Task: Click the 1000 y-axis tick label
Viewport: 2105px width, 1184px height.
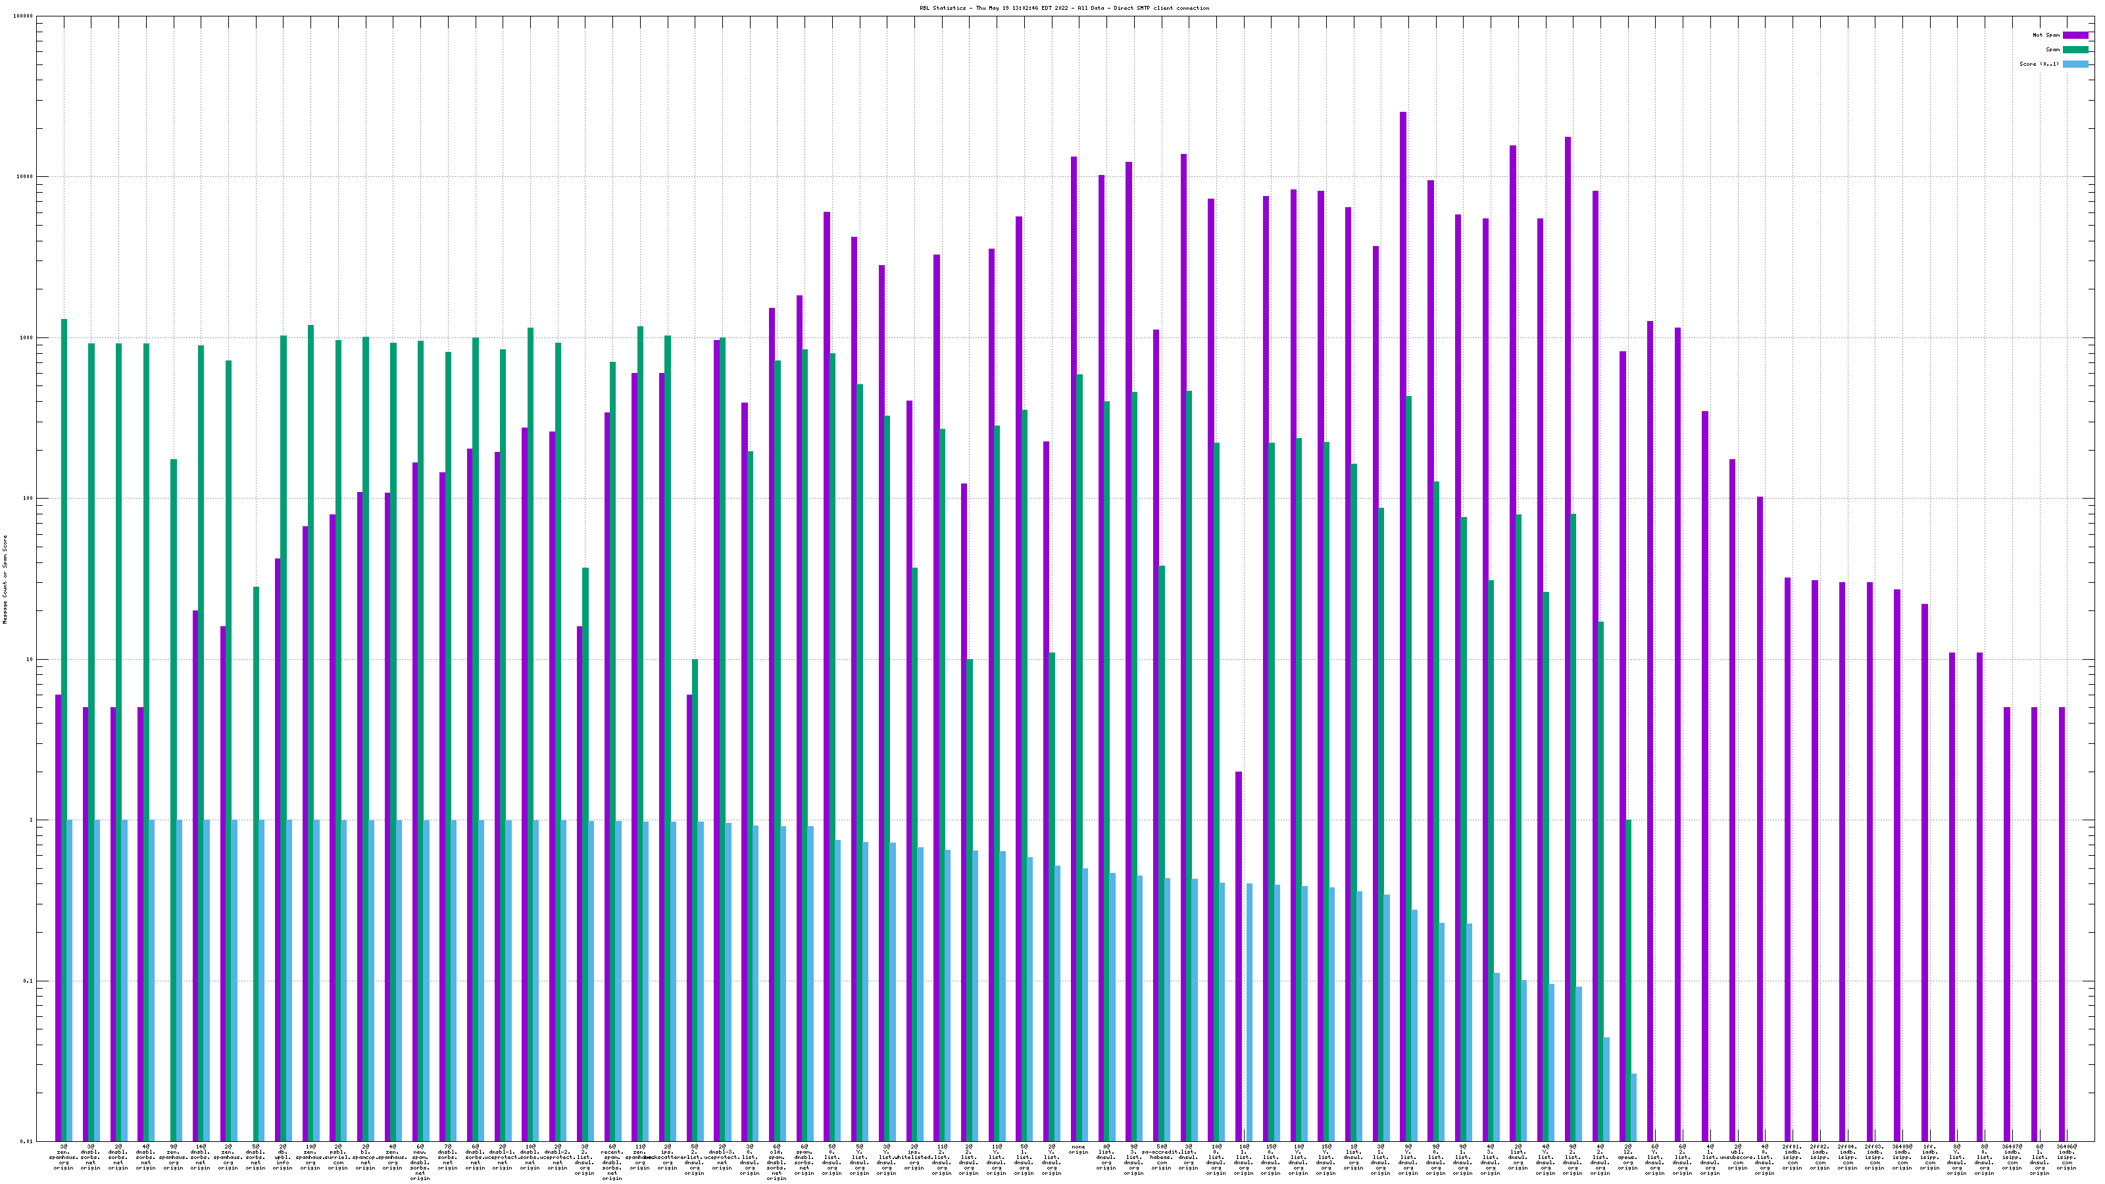Action: 27,337
